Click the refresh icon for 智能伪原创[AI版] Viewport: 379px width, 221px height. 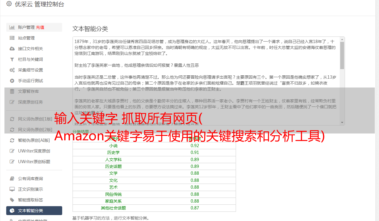[x=12, y=140]
